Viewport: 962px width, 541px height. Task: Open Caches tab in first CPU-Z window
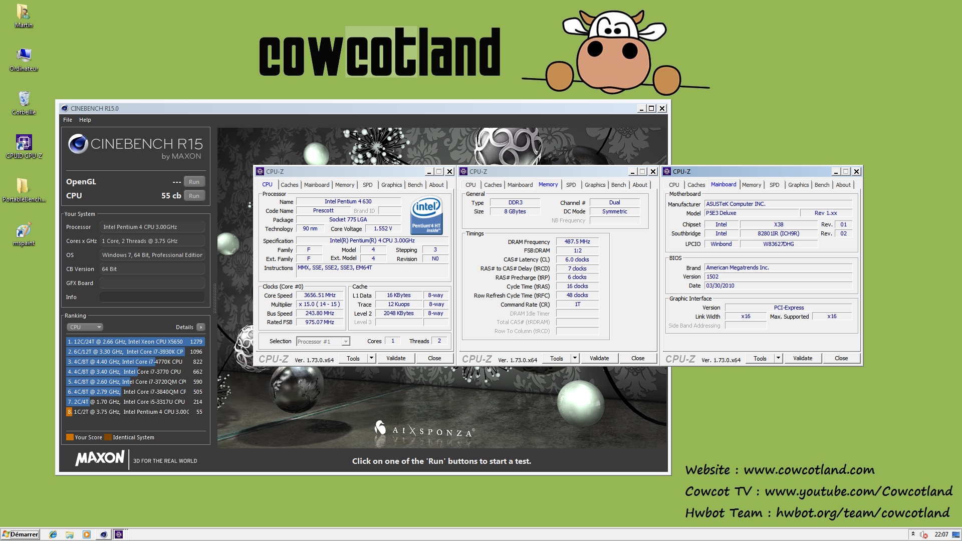[289, 185]
